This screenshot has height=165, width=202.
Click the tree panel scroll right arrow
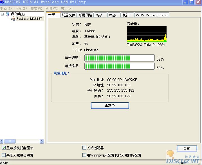42,141
